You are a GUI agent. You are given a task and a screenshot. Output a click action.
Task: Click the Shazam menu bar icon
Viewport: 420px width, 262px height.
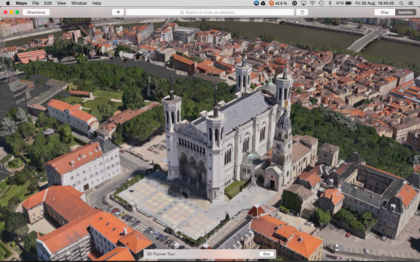tap(256, 3)
